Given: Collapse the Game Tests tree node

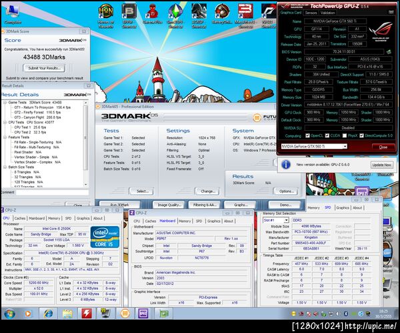Looking at the screenshot, I should tap(5, 102).
